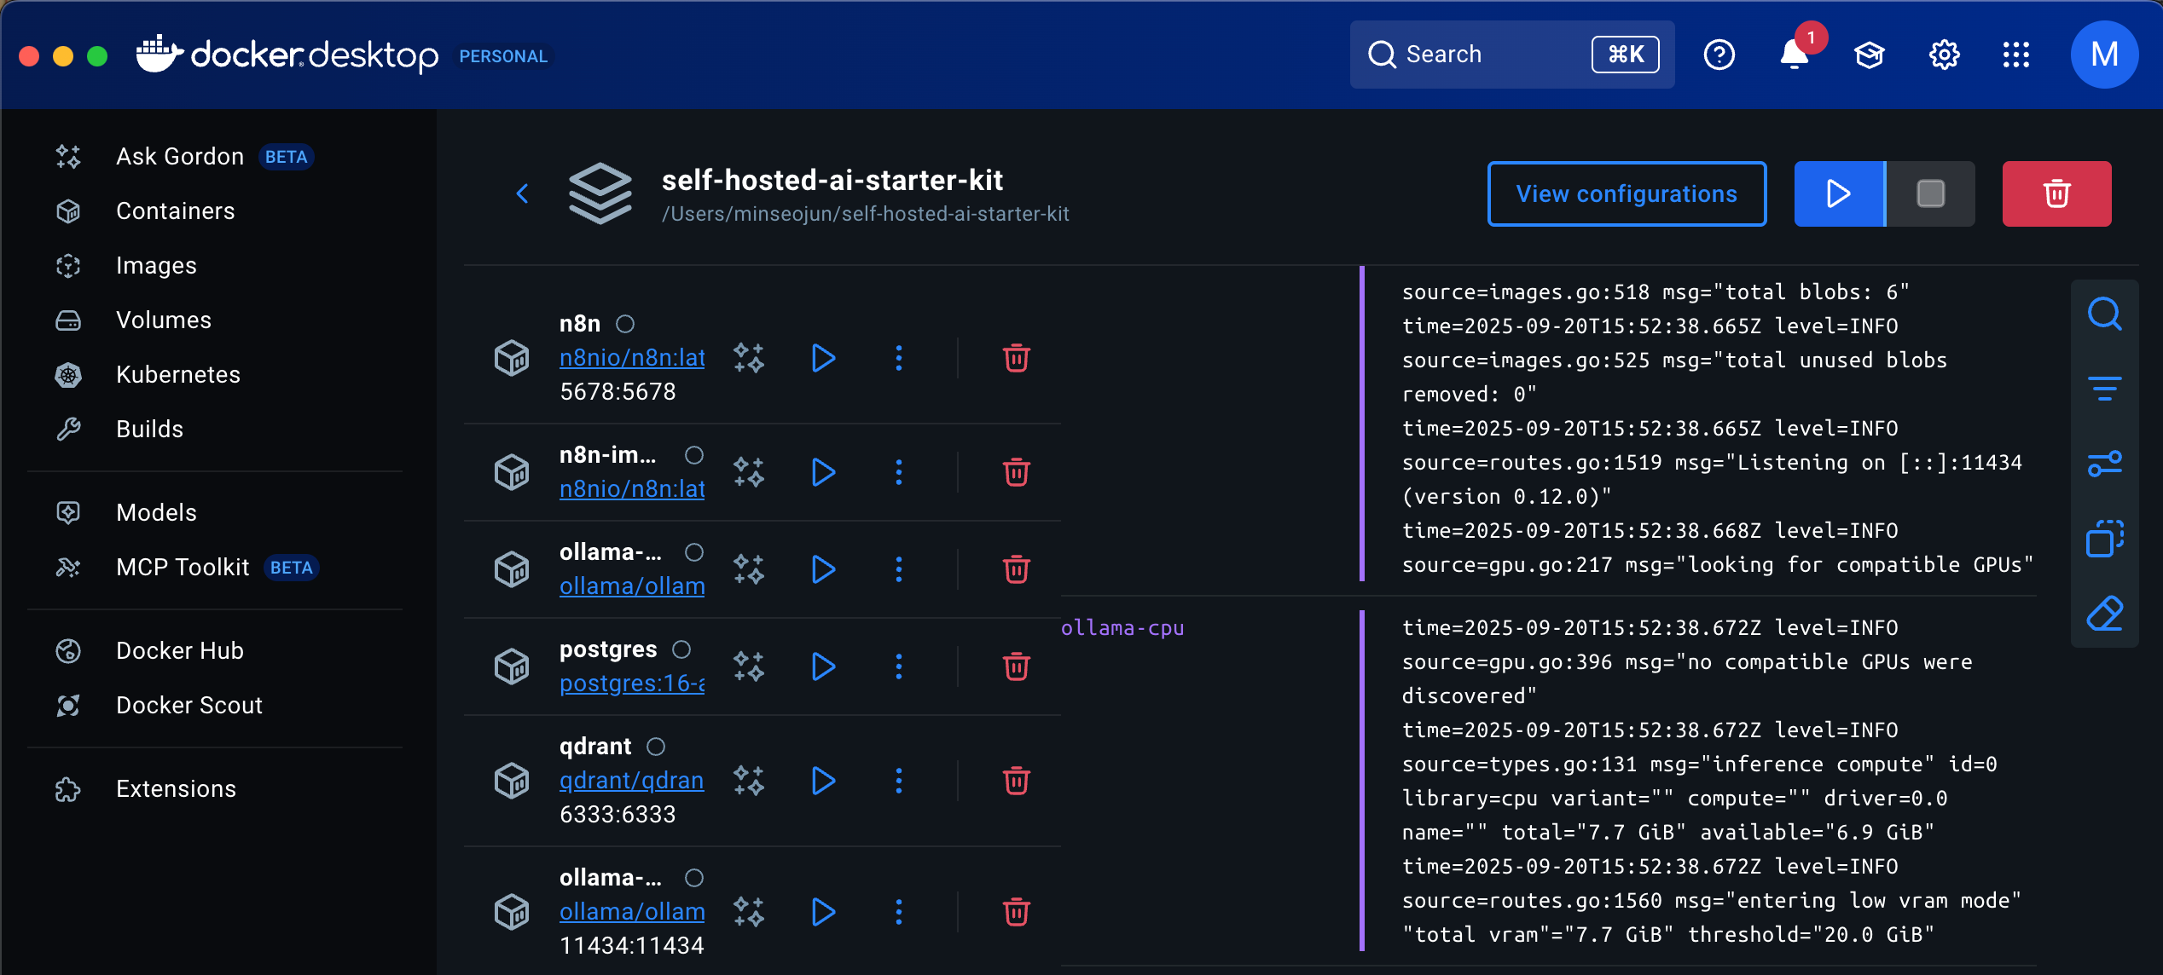Open image link for n8n-im... container
This screenshot has width=2163, height=975.
632,489
